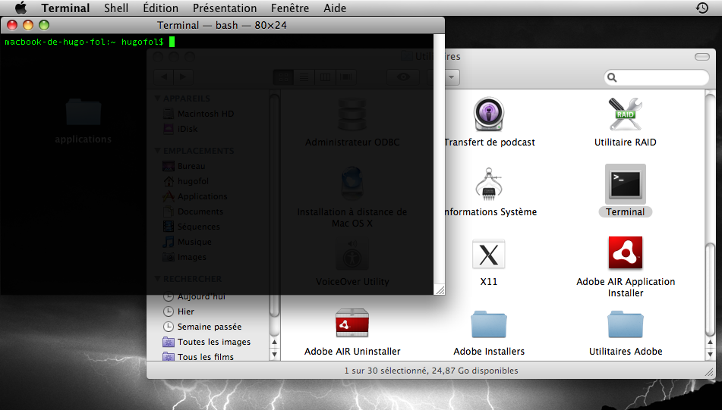The image size is (722, 410).
Task: Switch Finder to list view
Action: pos(304,77)
